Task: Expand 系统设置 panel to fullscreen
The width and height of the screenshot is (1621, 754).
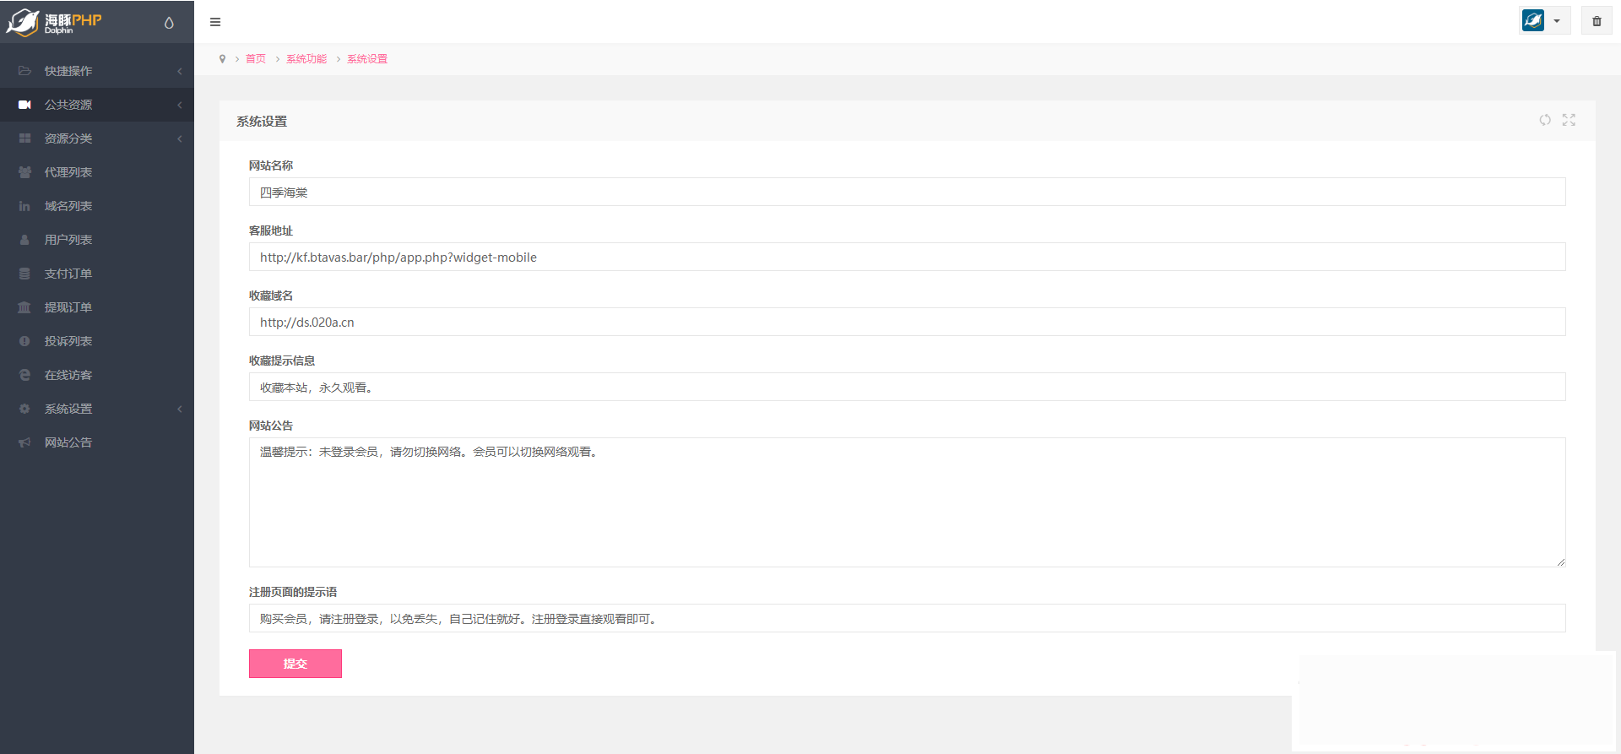Action: point(1569,120)
